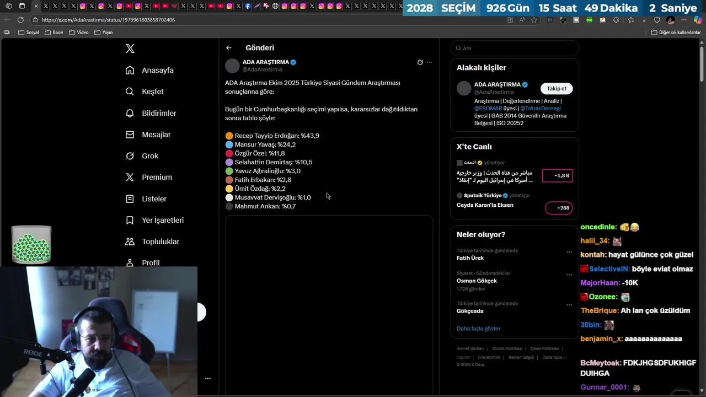
Task: Click Daha fazla göster link
Action: click(x=478, y=329)
